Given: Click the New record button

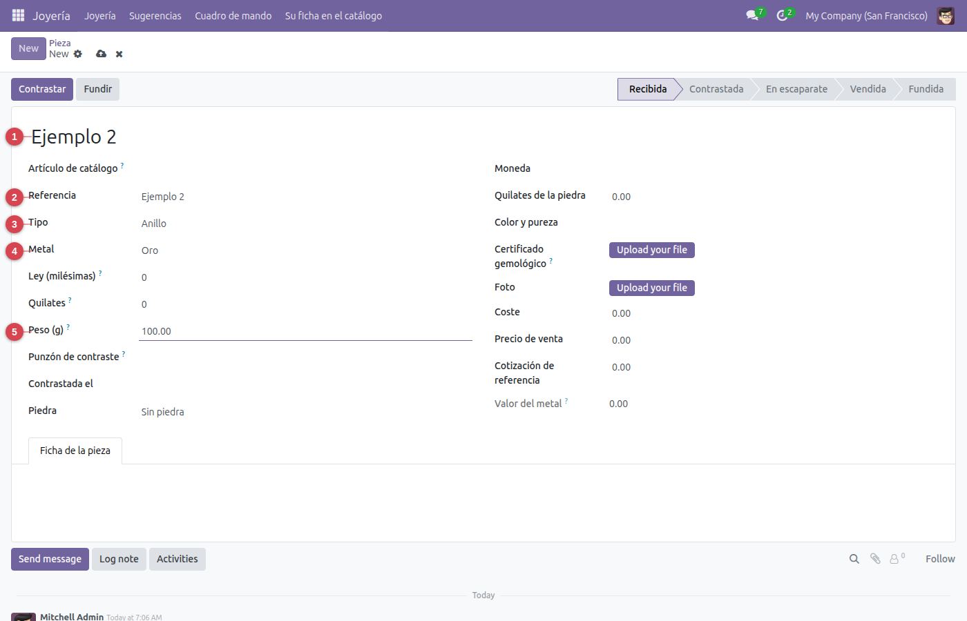Looking at the screenshot, I should pos(28,48).
